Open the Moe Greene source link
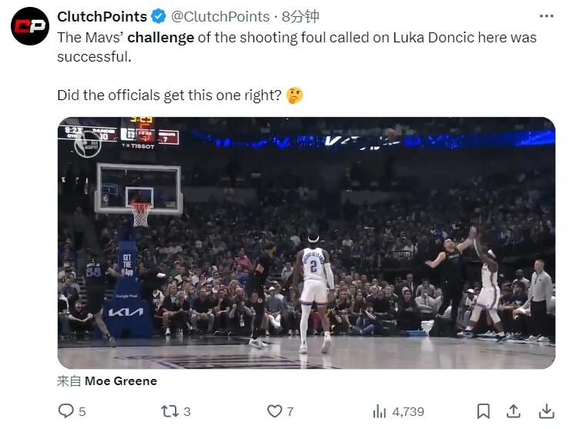The height and width of the screenshot is (429, 570). click(120, 380)
